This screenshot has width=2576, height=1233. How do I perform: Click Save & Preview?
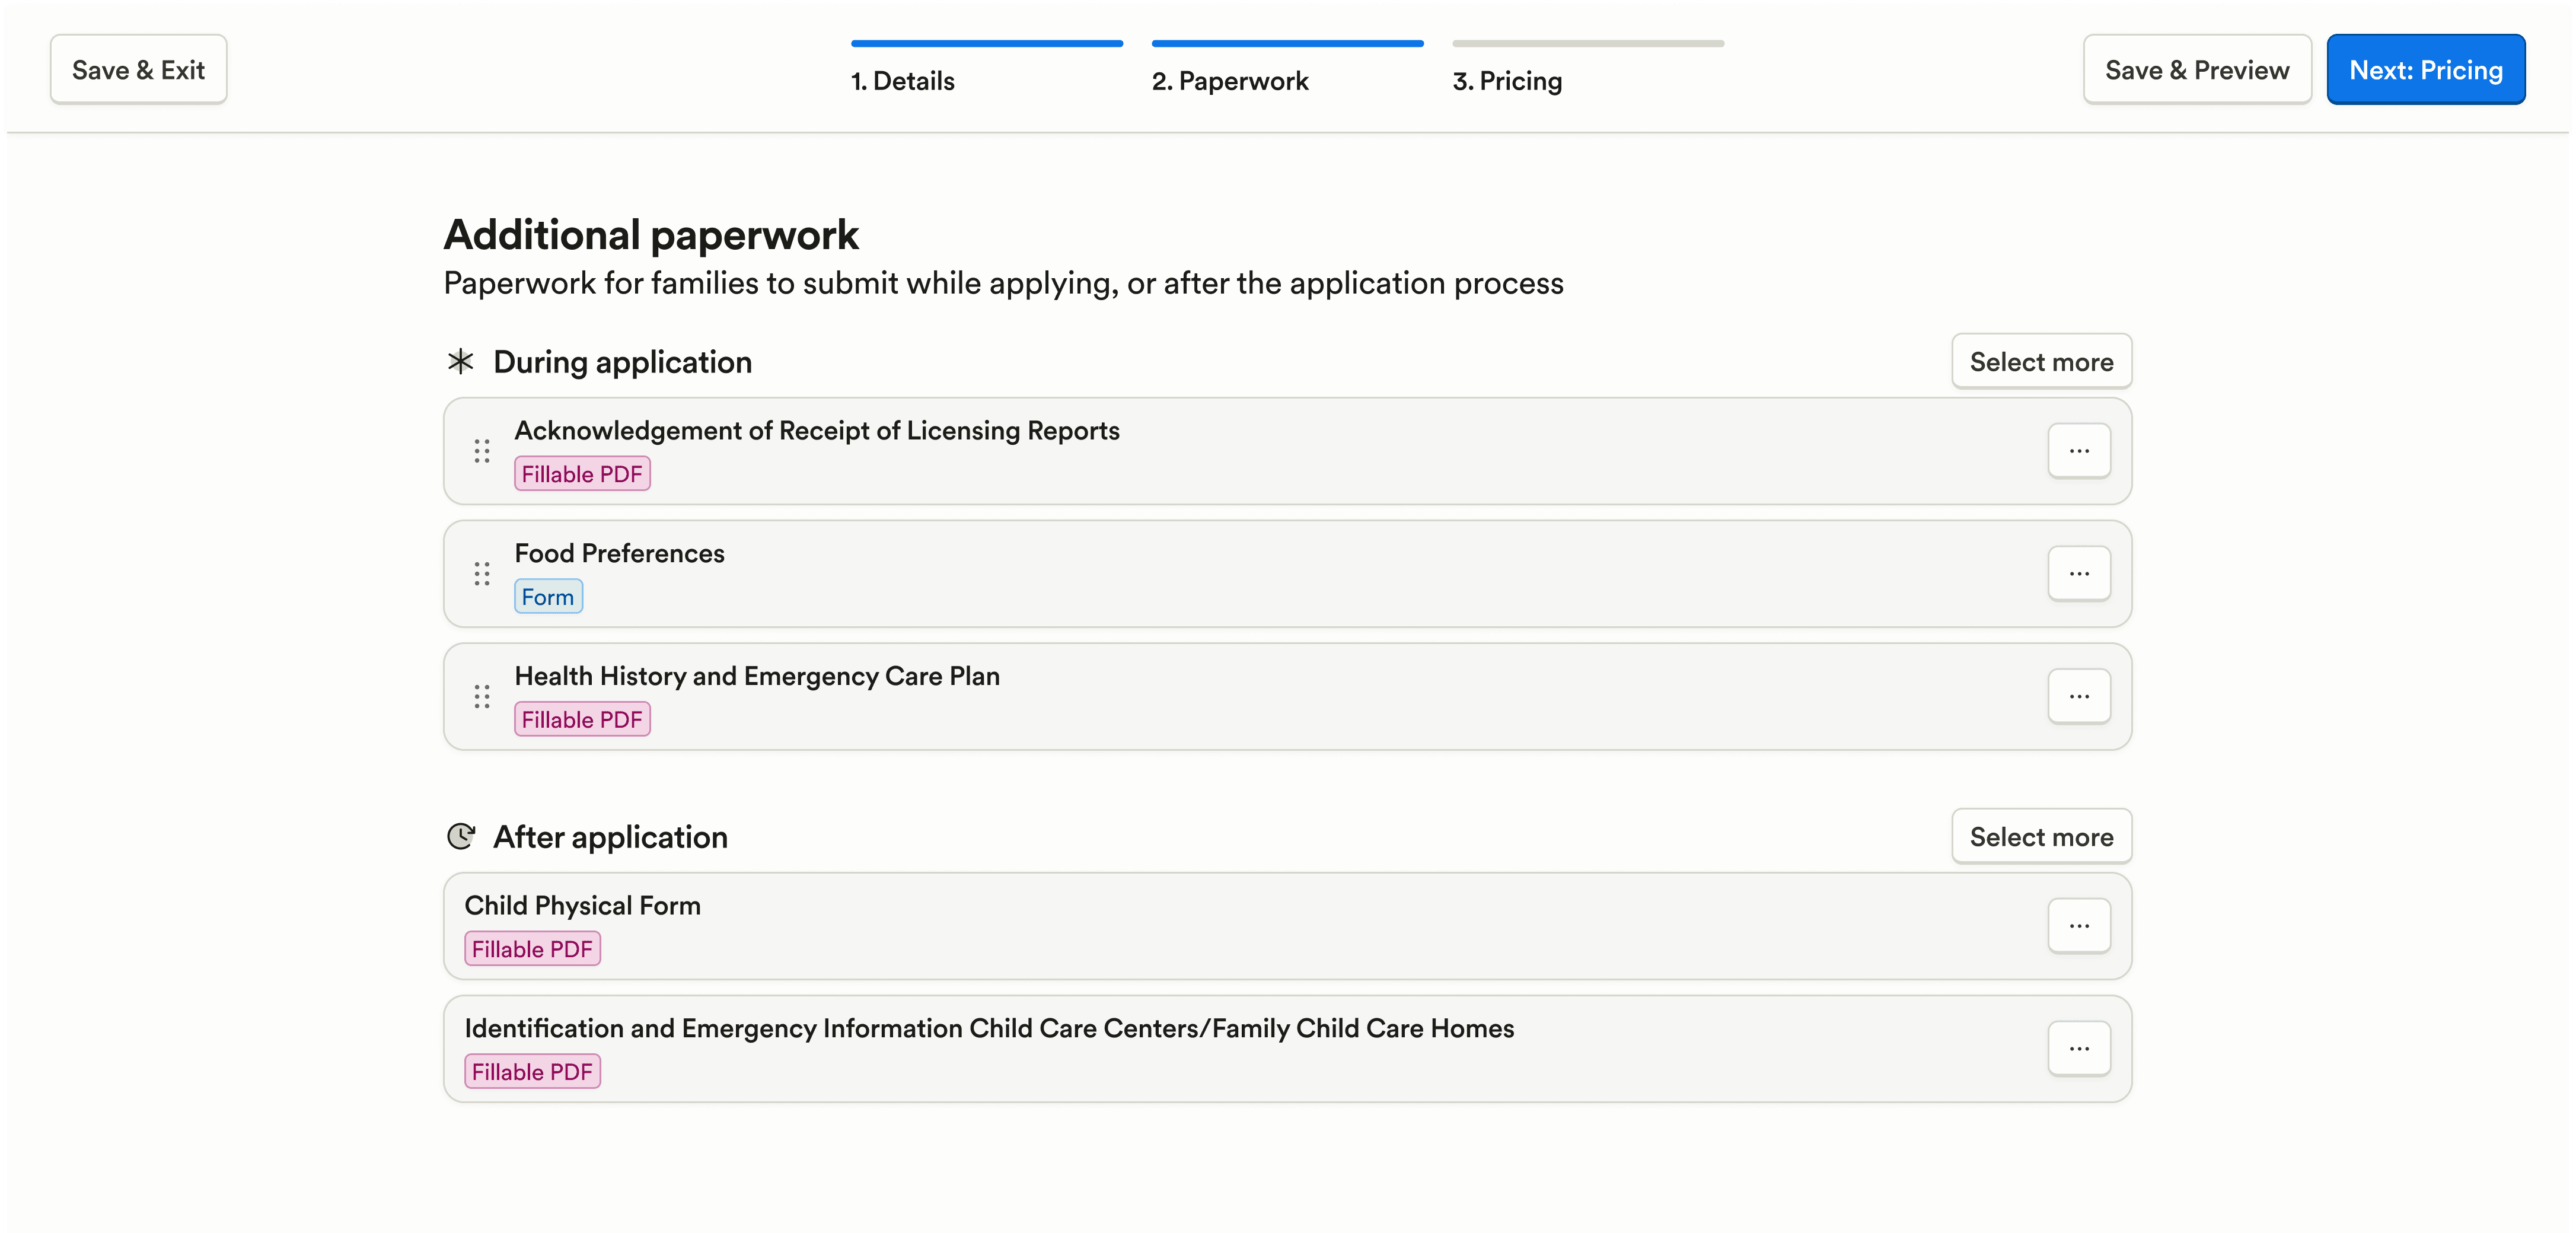point(2196,69)
